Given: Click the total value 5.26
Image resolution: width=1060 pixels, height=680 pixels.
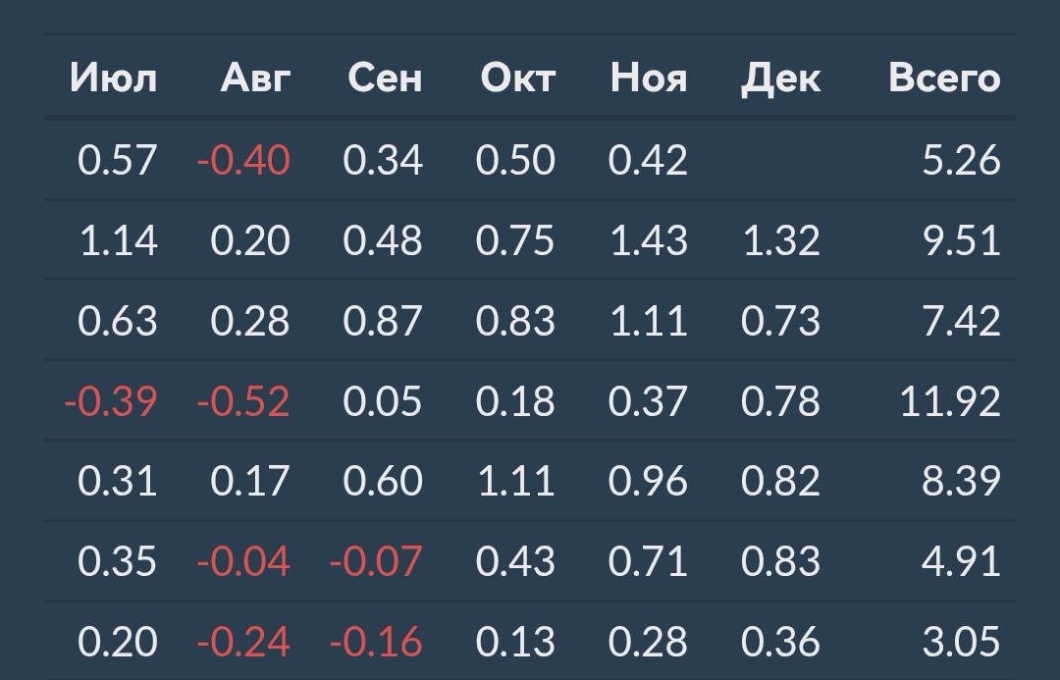Looking at the screenshot, I should (x=961, y=160).
